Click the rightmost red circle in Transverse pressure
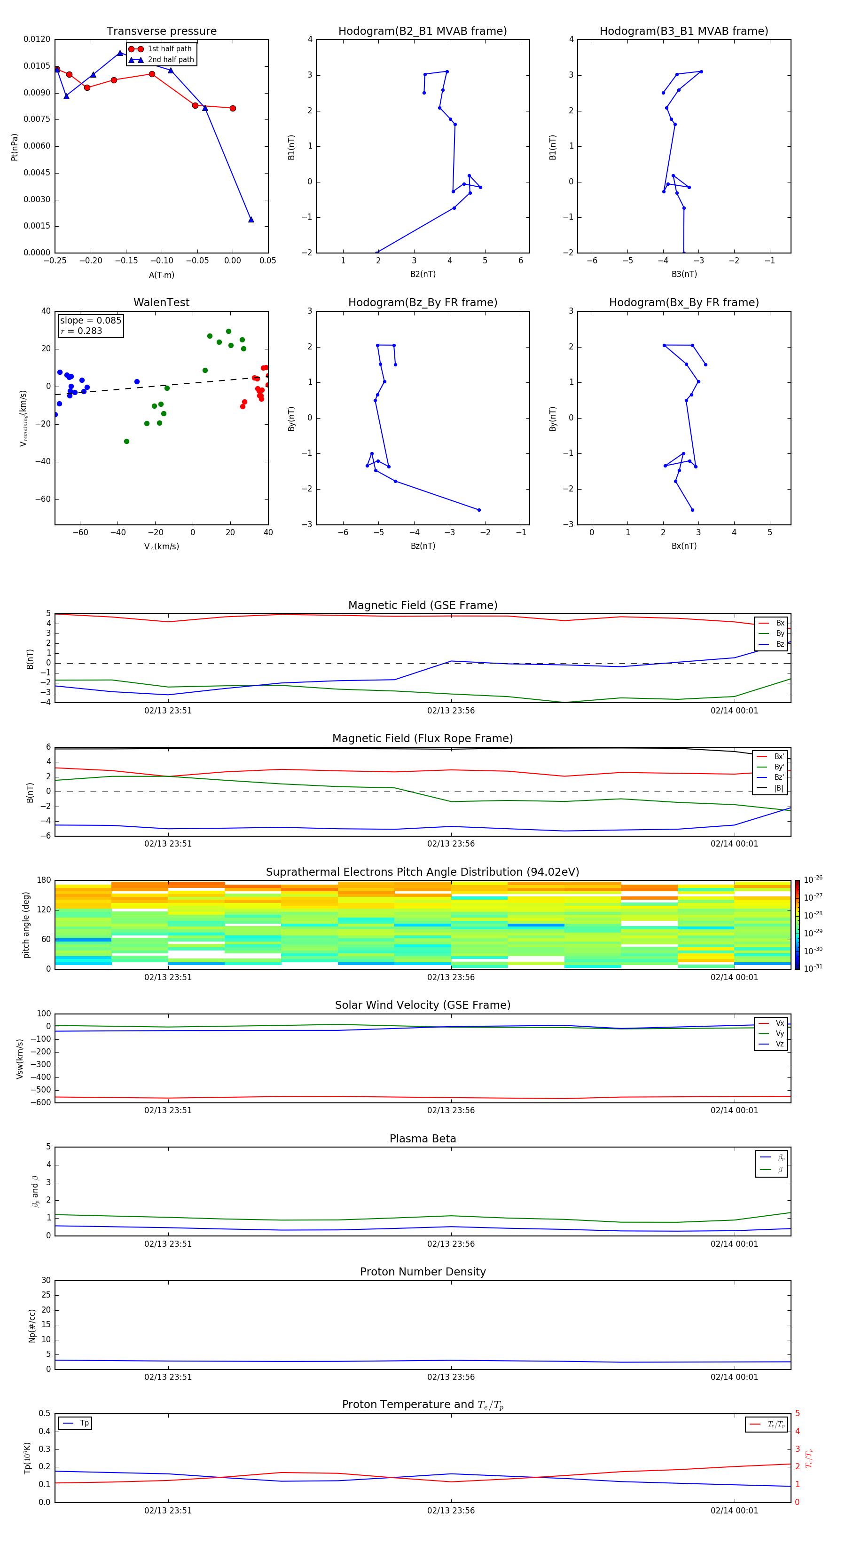The image size is (846, 1552). point(233,109)
